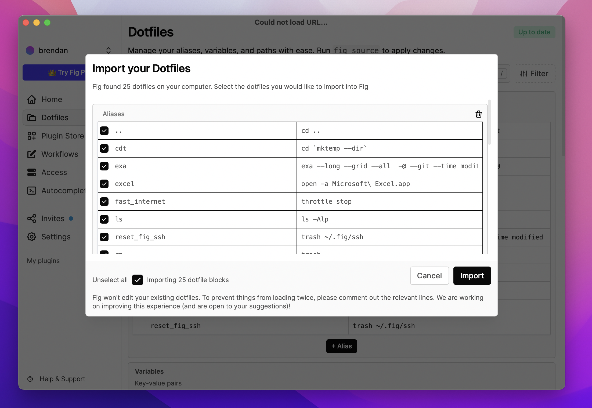
Task: Click the blue Invites notification dot
Action: (71, 218)
